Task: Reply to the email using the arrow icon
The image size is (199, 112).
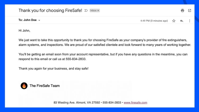Action: pos(182,21)
